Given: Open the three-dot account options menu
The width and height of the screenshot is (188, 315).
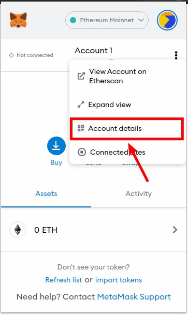Looking at the screenshot, I should coord(176,55).
